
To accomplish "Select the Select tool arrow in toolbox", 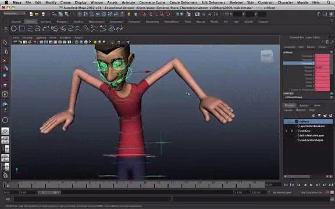I will pyautogui.click(x=5, y=42).
